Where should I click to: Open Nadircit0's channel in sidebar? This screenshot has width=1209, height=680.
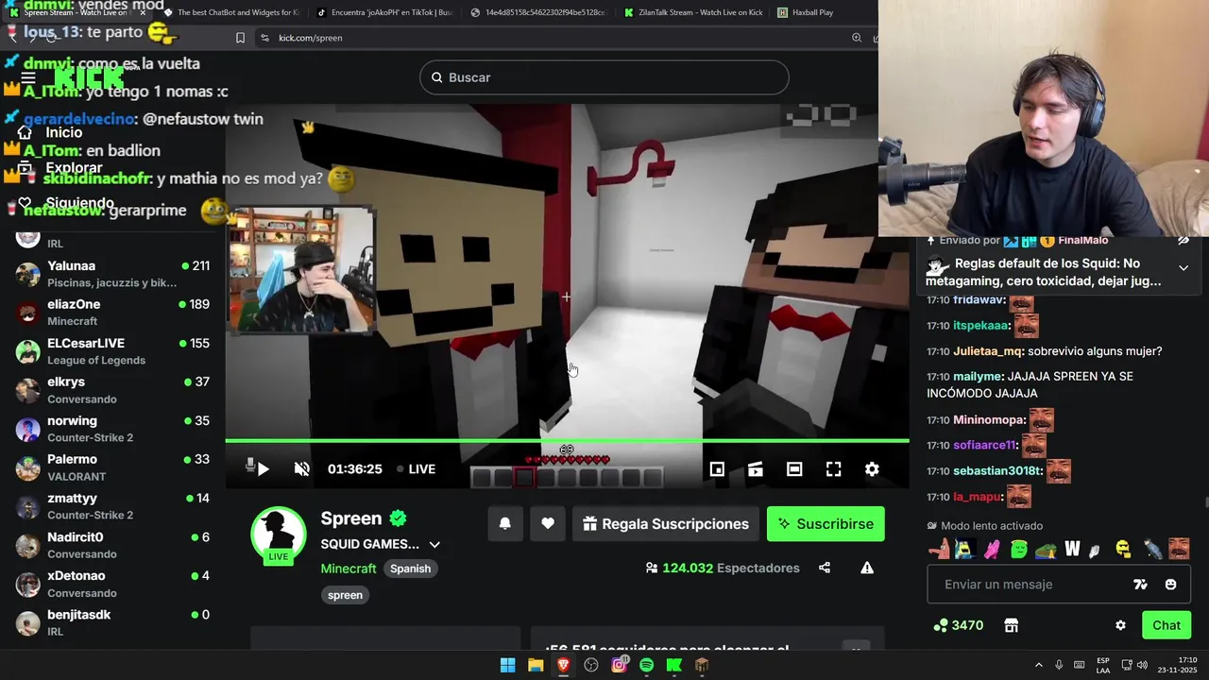(113, 545)
